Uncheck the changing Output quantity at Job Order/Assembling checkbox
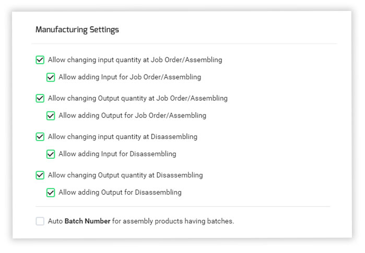 (x=40, y=98)
